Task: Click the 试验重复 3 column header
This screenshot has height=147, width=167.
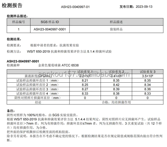Action: (147, 72)
